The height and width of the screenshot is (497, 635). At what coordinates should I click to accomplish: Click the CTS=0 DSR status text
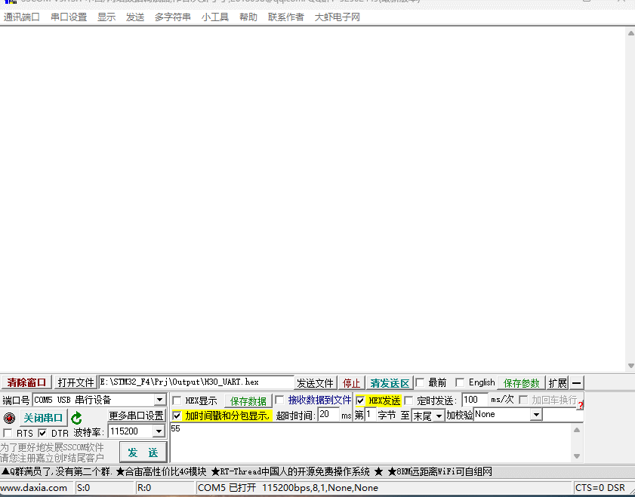600,488
